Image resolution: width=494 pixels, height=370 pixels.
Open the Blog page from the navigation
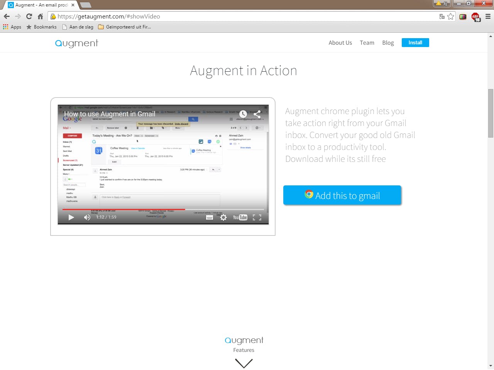click(x=388, y=42)
